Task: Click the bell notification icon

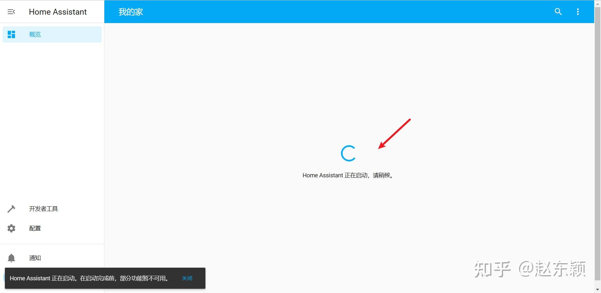Action: (11, 258)
